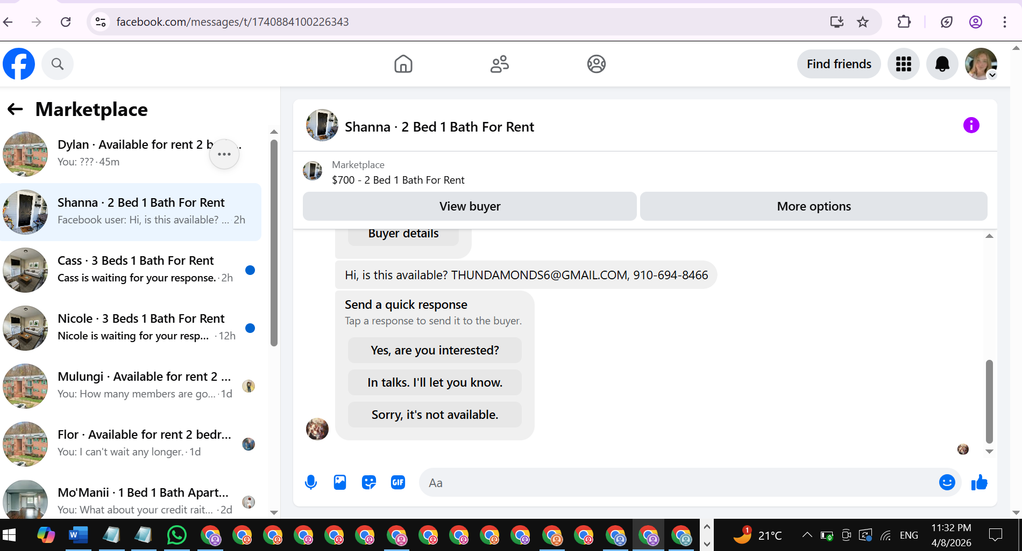The image size is (1022, 551).
Task: Open Word from the taskbar
Action: pyautogui.click(x=79, y=535)
